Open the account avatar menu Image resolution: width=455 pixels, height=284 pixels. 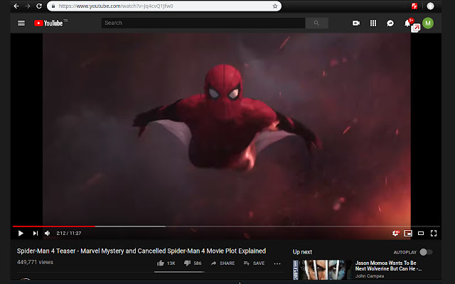pos(428,23)
